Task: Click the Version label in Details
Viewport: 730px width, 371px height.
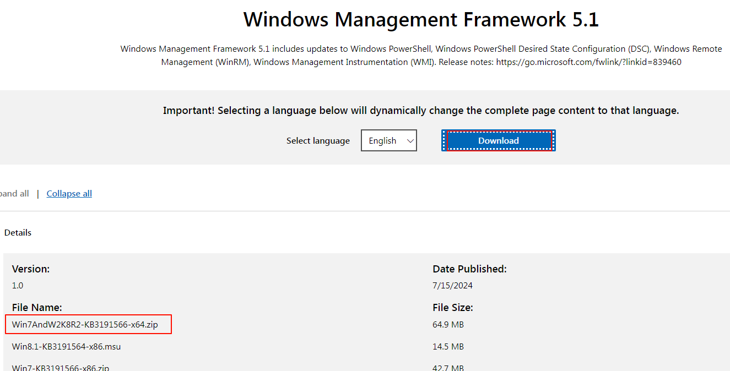Action: 30,269
